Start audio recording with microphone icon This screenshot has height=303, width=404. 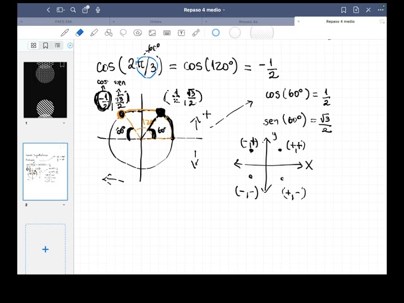tap(98, 10)
